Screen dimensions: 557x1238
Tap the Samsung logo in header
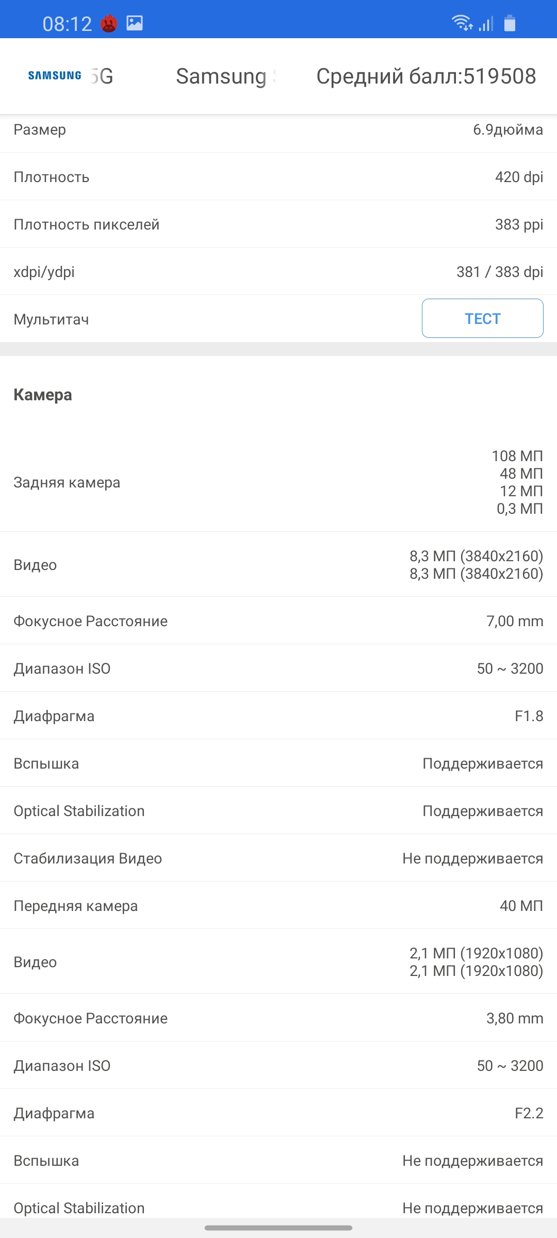55,76
